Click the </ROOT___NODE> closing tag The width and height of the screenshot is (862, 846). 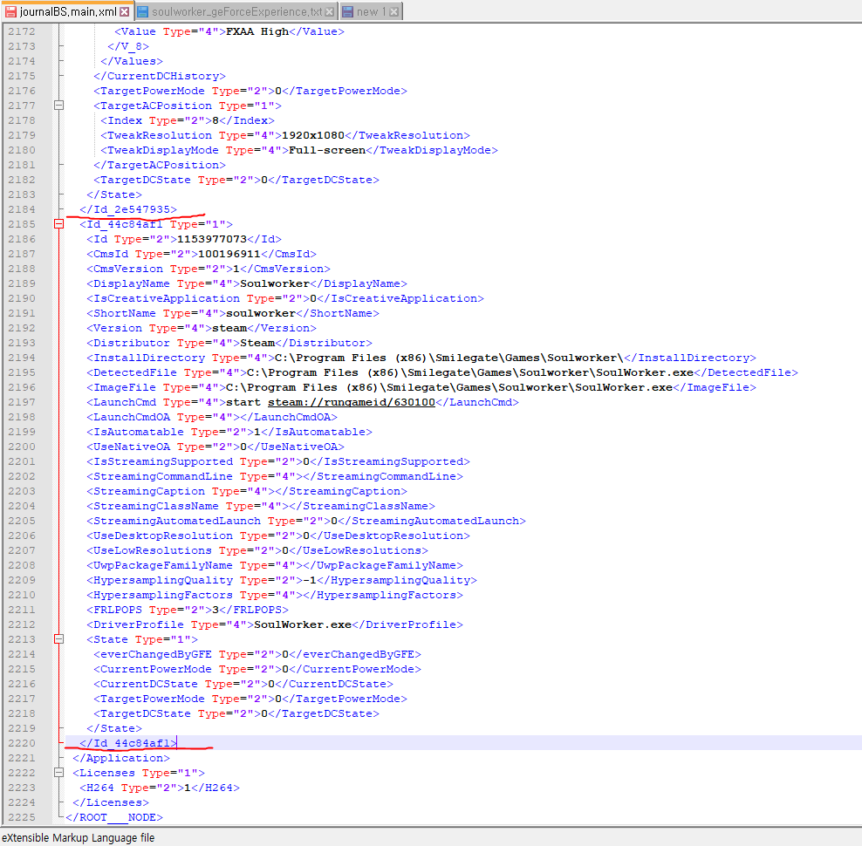pos(113,817)
